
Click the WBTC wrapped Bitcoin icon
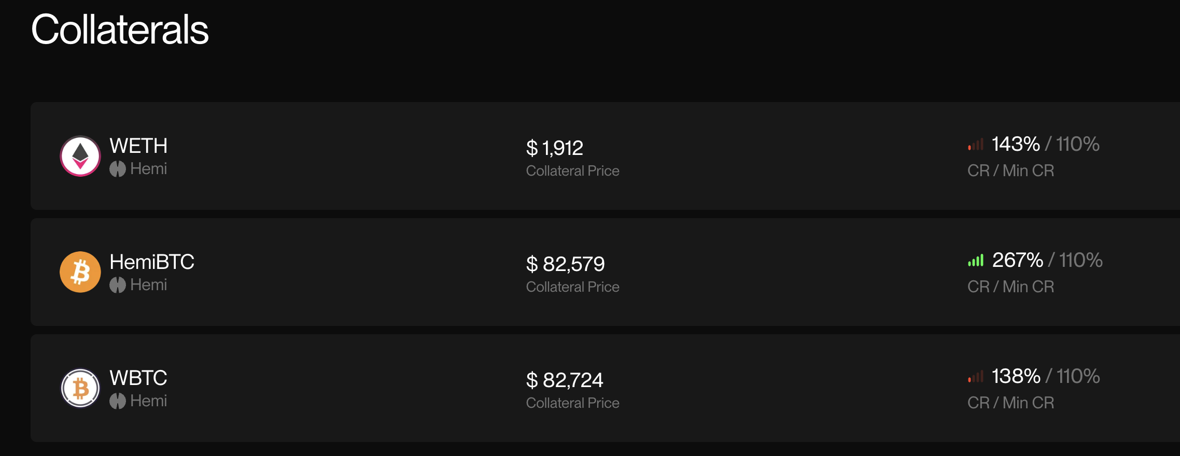[x=80, y=388]
